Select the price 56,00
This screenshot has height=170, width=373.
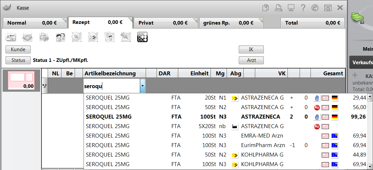click(360, 107)
